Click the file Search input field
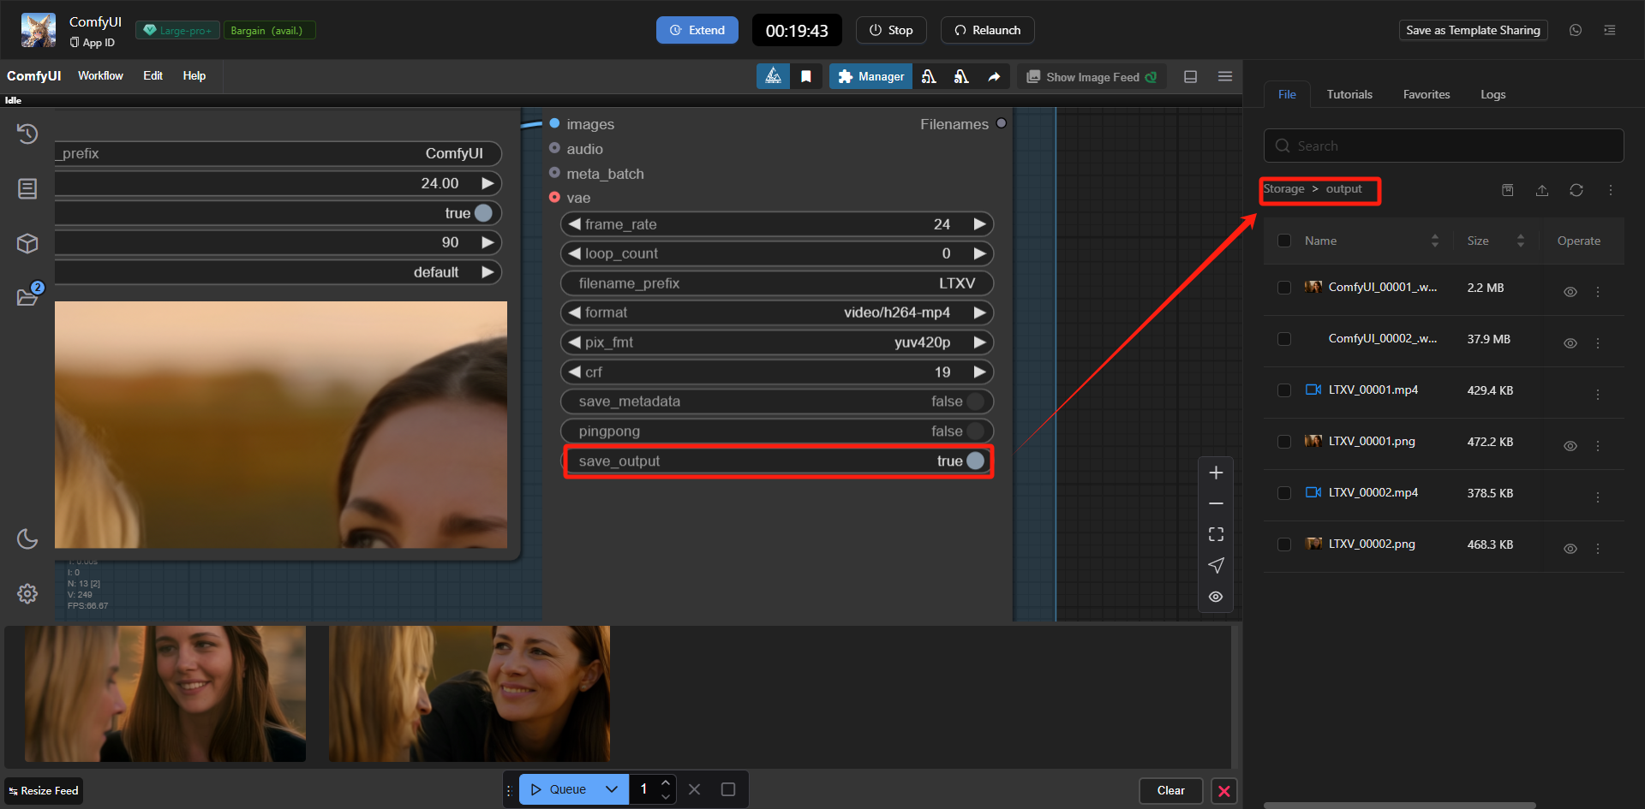The image size is (1645, 809). pyautogui.click(x=1444, y=146)
